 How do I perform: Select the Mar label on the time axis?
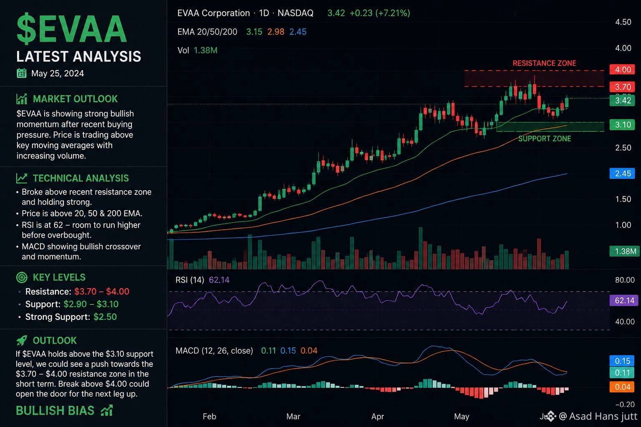point(293,417)
